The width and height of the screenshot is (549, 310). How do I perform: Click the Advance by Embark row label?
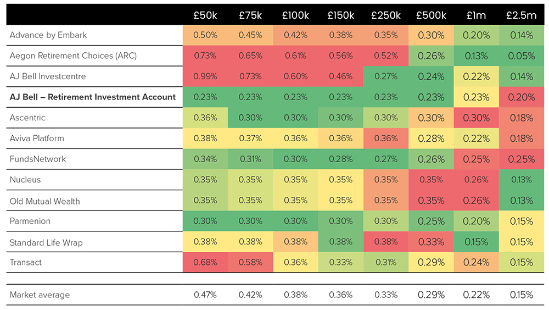click(x=48, y=35)
